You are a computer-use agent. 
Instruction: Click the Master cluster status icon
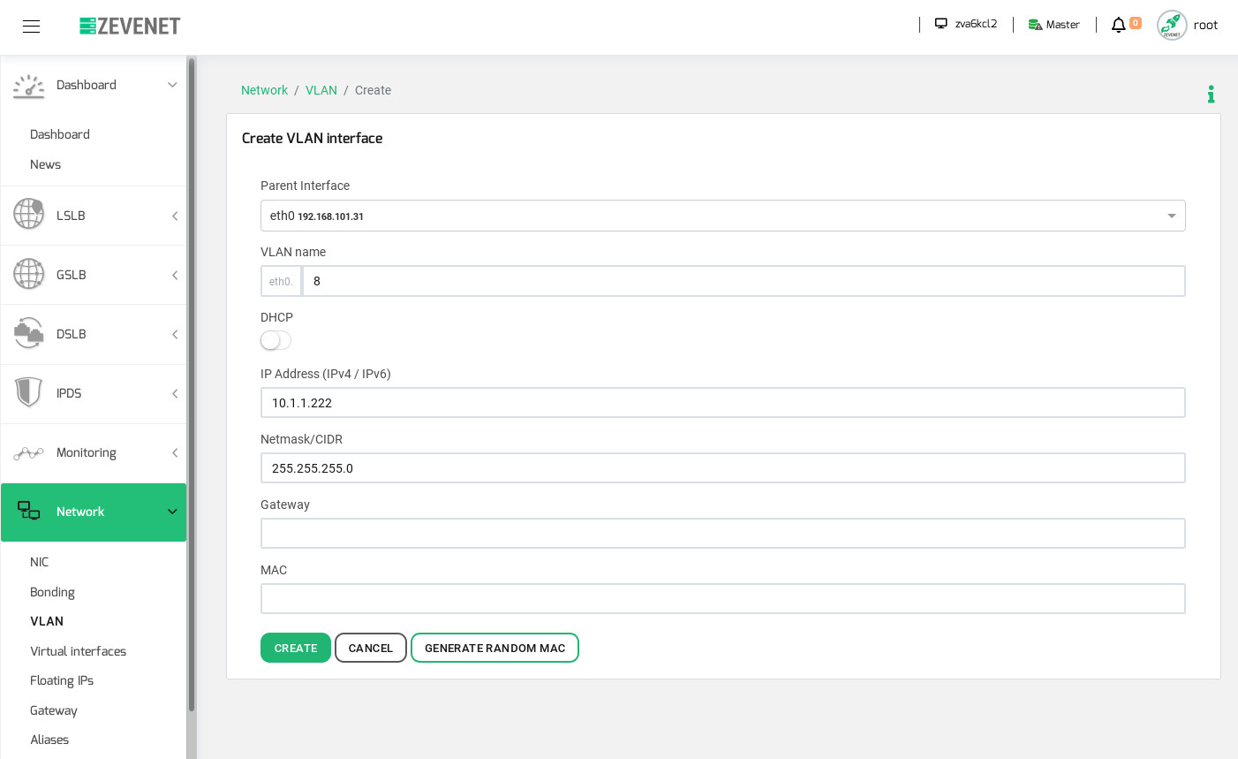1035,25
